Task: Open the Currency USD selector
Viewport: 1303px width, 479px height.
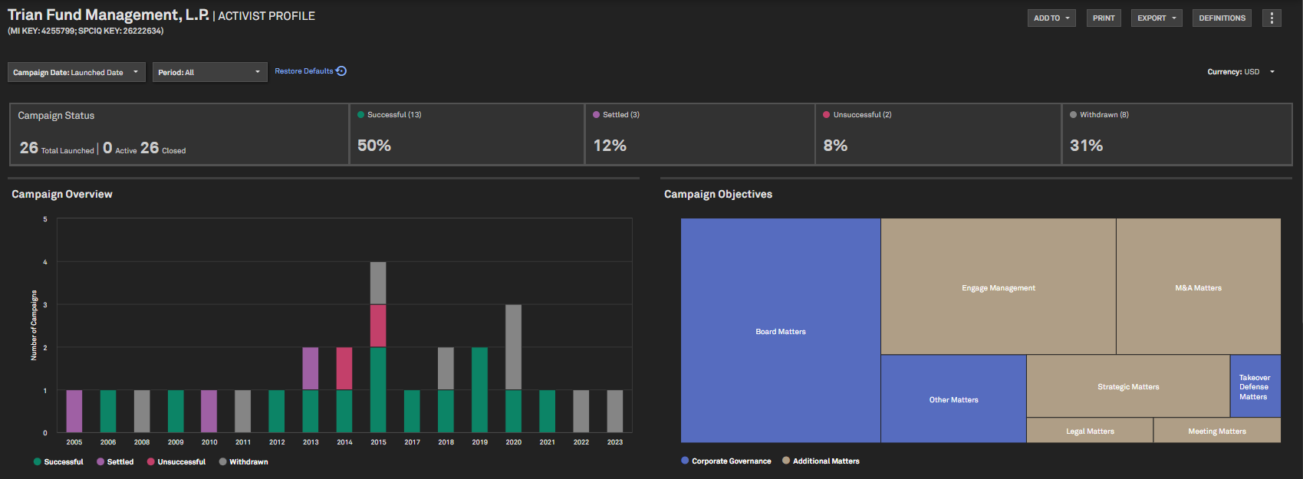Action: point(1241,72)
